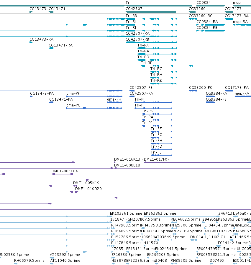251x265 pixels.
Task: Click EST EK263862.5prime label
Action: (160, 214)
